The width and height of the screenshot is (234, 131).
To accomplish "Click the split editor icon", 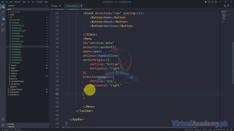I will tap(228, 6).
